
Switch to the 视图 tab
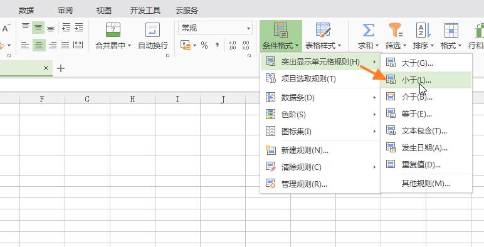pyautogui.click(x=103, y=10)
